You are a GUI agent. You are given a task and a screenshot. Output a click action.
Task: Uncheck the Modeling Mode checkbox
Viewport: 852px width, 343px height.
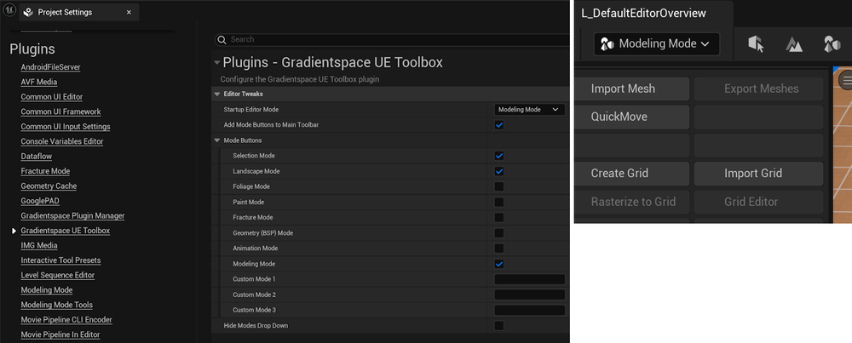[498, 264]
